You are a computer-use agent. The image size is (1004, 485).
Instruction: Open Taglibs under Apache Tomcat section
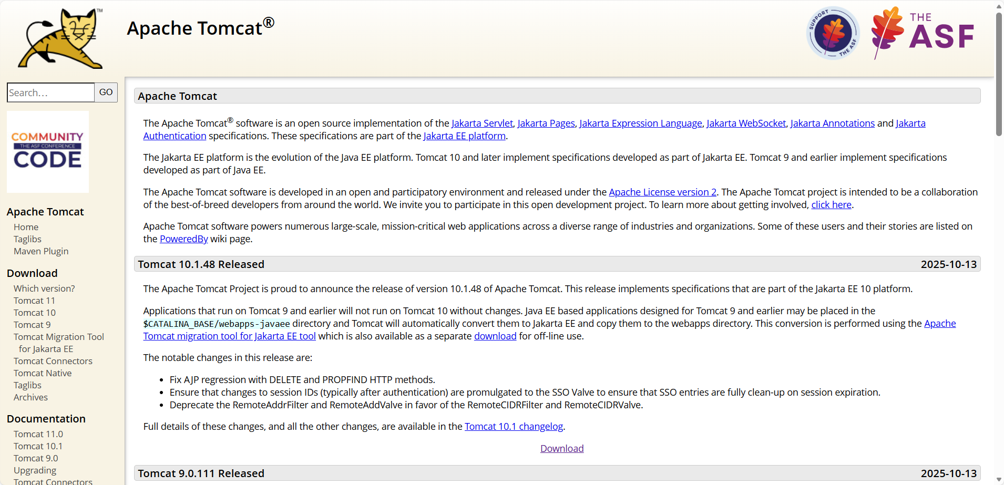(x=27, y=239)
